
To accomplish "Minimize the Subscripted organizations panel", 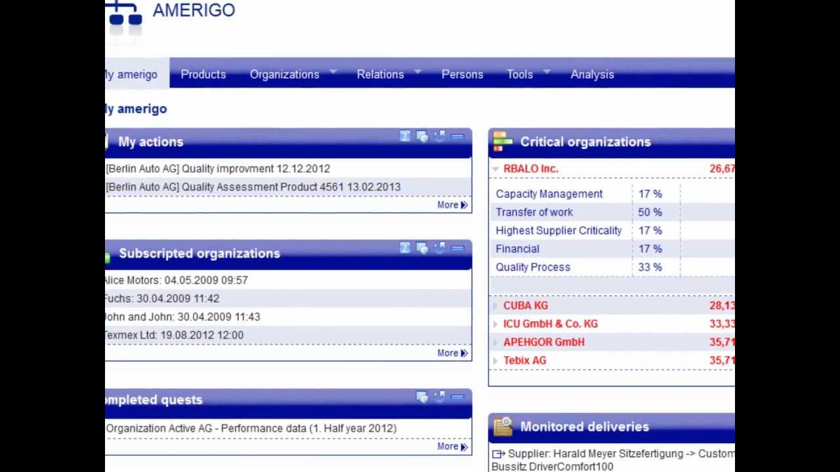I will click(x=457, y=248).
